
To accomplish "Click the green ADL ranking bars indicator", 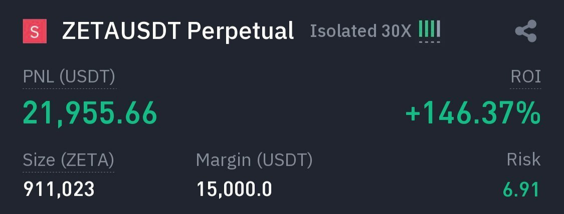I will [427, 30].
